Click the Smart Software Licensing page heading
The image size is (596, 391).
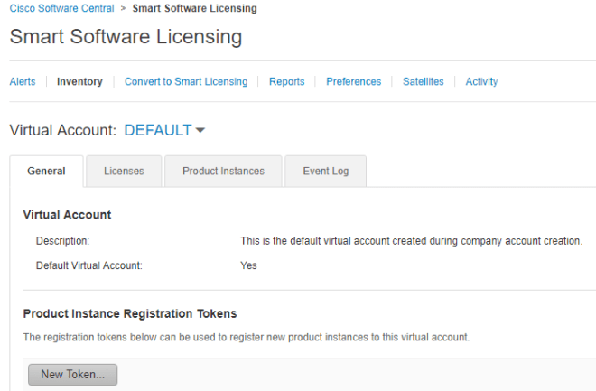126,36
